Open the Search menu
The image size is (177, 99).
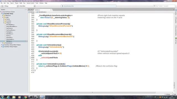[12, 3]
